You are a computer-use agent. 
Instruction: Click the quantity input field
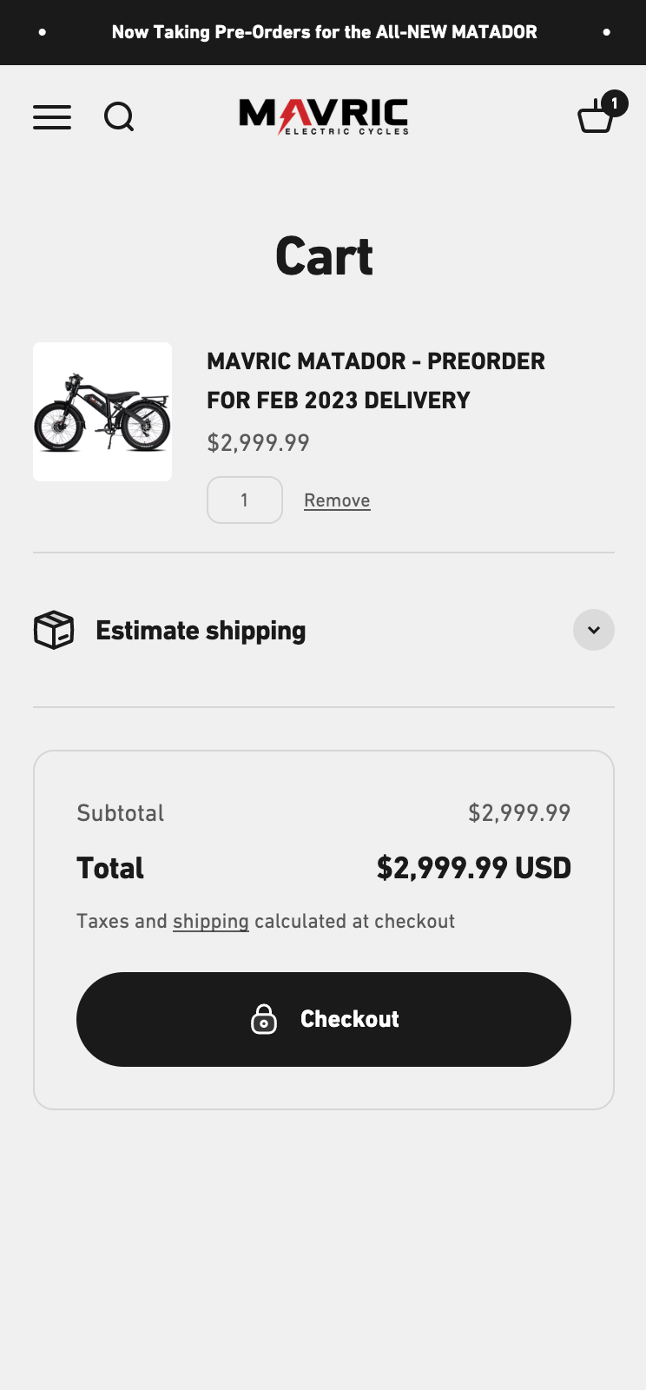coord(245,500)
